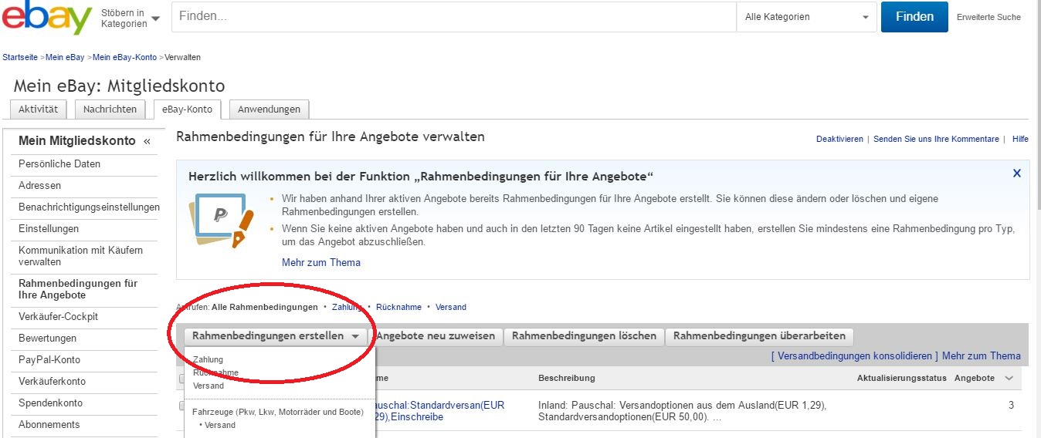Open PayPal-Konto in sidebar

[49, 359]
